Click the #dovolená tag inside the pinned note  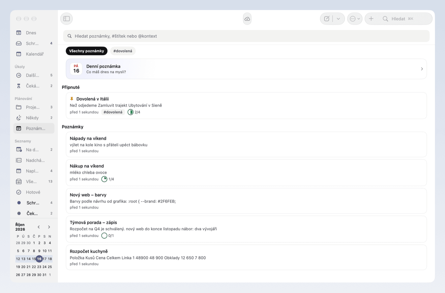click(113, 112)
